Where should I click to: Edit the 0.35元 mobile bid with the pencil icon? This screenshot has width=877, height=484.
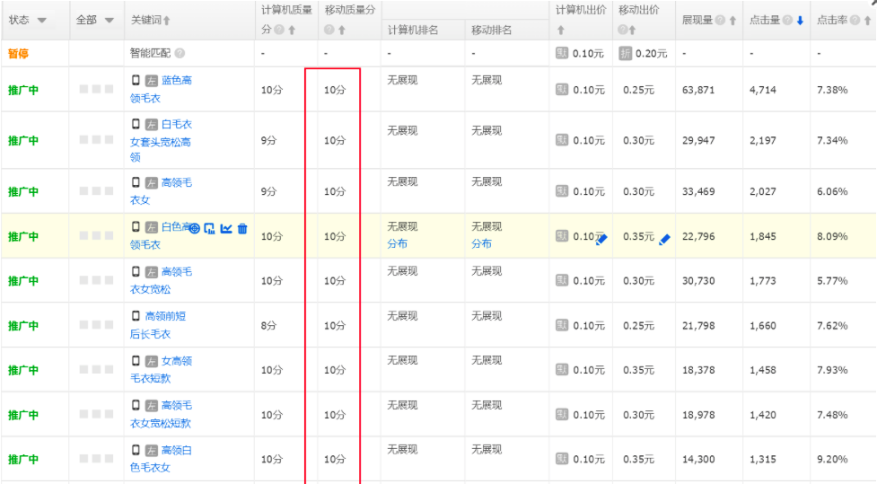pos(664,239)
